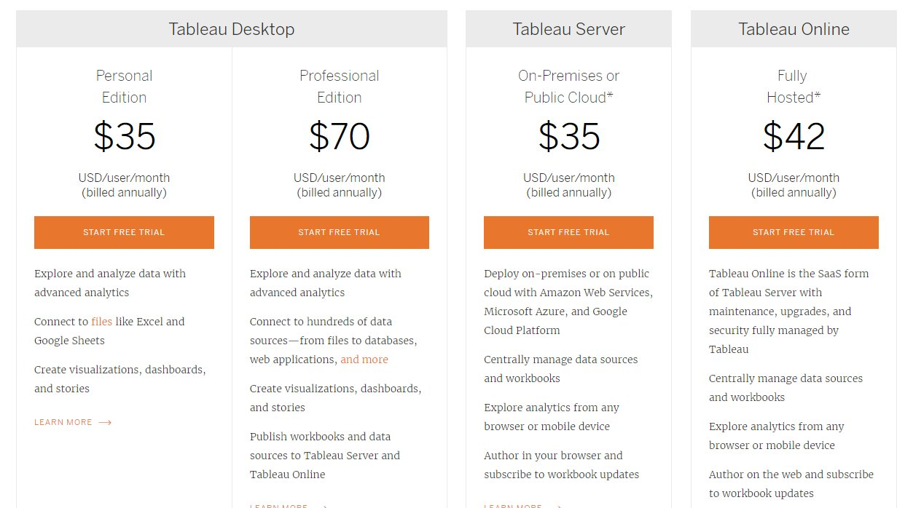The width and height of the screenshot is (905, 508).
Task: Click the $70 Professional Edition price
Action: [x=339, y=136]
